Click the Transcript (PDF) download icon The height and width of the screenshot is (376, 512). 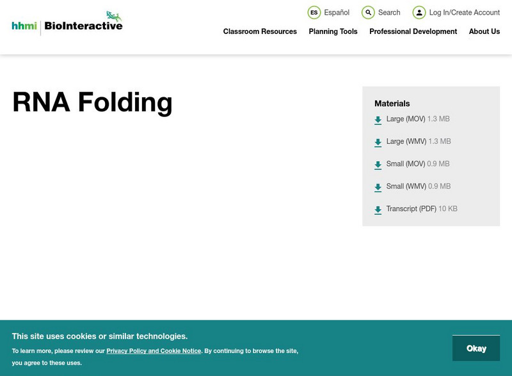378,208
